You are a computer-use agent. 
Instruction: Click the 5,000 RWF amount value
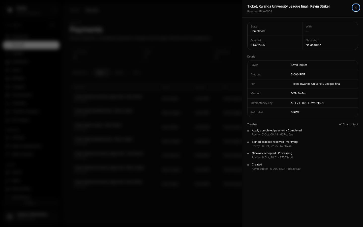tap(298, 74)
